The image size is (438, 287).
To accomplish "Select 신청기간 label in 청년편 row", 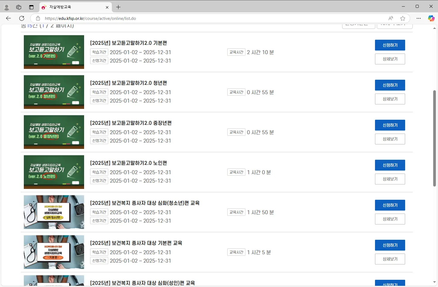I will click(99, 101).
